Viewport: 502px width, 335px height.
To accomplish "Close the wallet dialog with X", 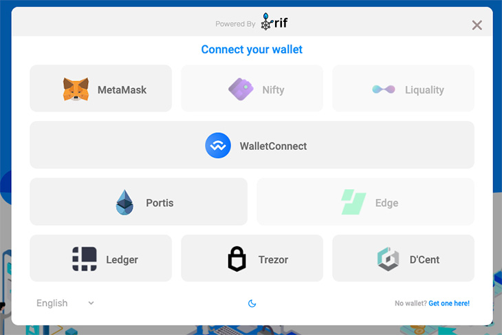I will pyautogui.click(x=477, y=25).
